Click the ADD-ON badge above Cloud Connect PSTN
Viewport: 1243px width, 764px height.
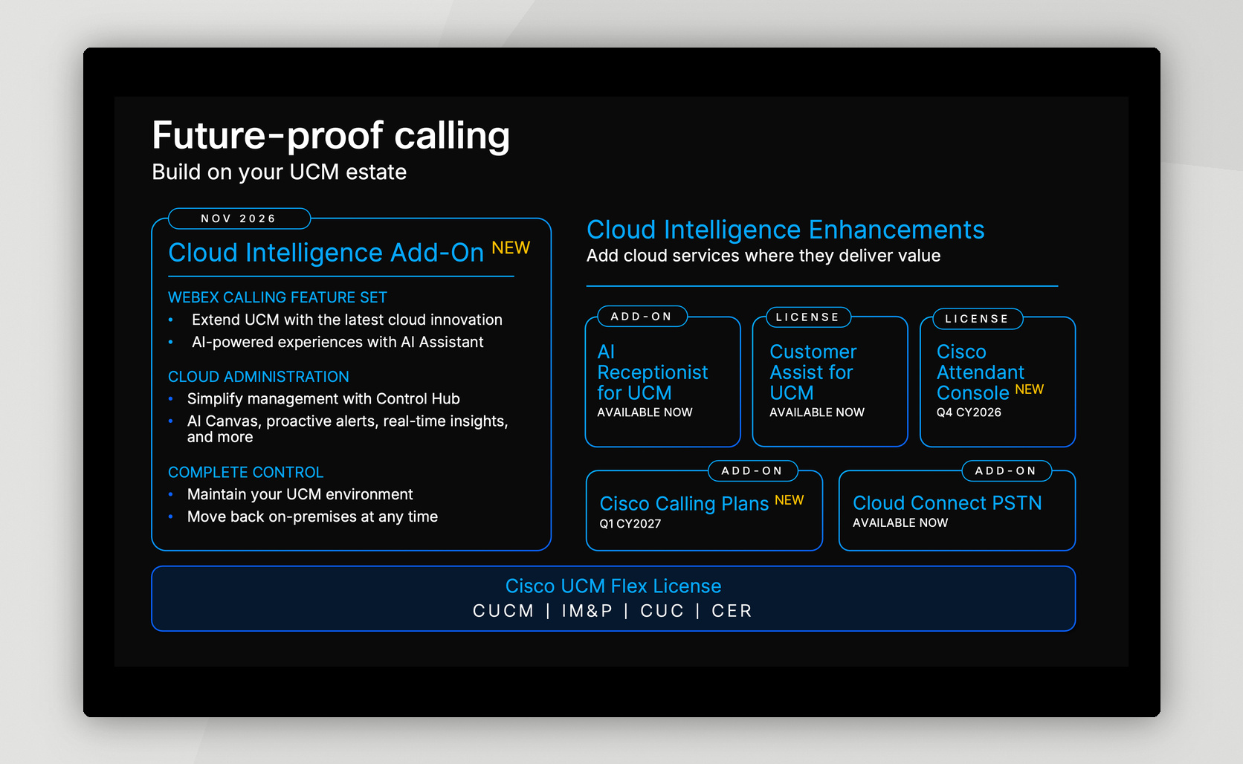pyautogui.click(x=1007, y=471)
